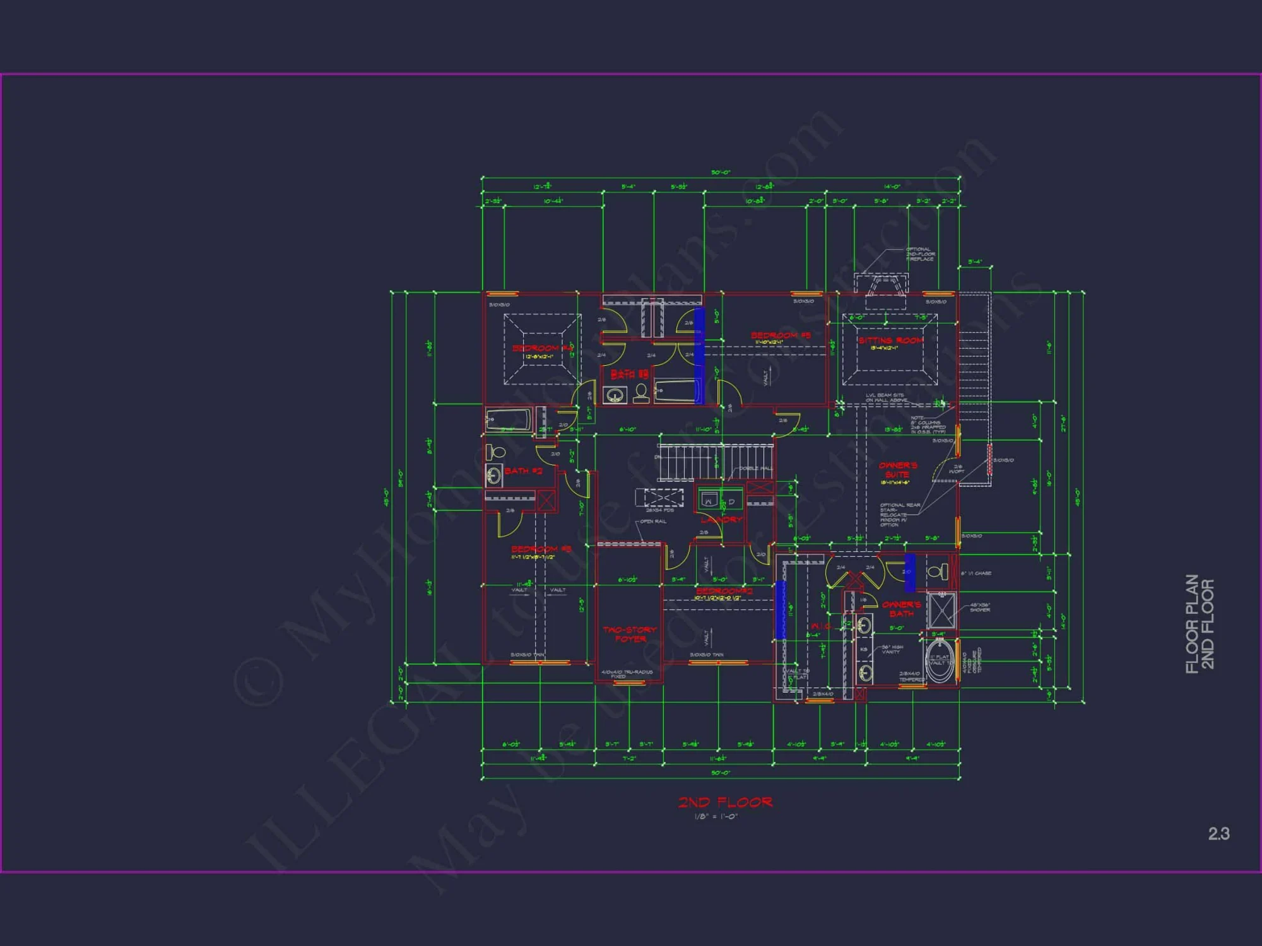This screenshot has height=946, width=1262.
Task: Click the oval soaking tub in Owner's Bath
Action: (x=940, y=661)
